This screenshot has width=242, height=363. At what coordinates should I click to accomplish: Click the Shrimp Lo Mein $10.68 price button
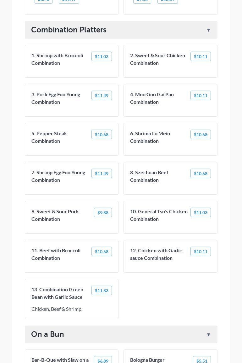(x=201, y=135)
